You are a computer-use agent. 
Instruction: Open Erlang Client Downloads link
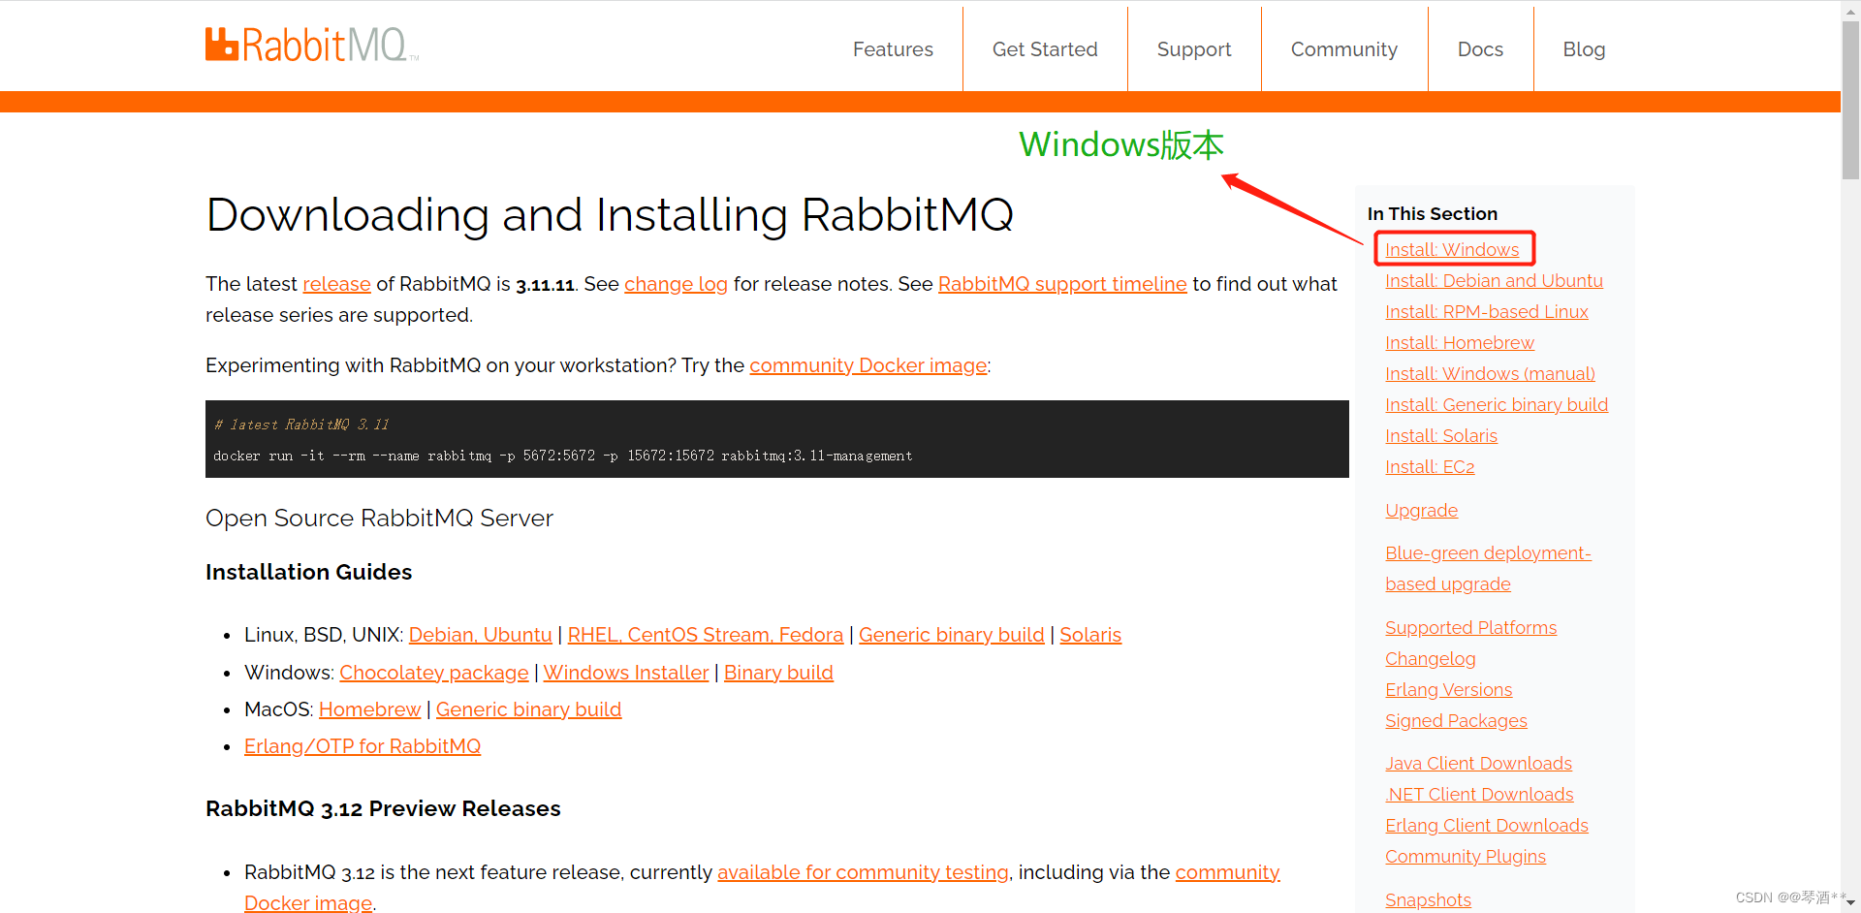pos(1487,826)
